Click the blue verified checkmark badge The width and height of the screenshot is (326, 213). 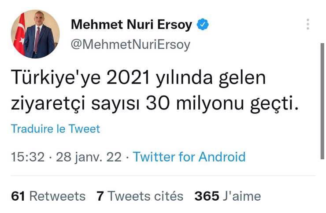202,25
